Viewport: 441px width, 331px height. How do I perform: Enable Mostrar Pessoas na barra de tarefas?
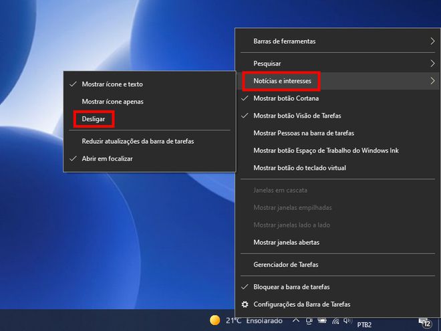click(337, 133)
